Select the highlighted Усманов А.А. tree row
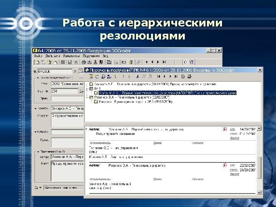Image resolution: width=276 pixels, height=207 pixels. (x=168, y=93)
